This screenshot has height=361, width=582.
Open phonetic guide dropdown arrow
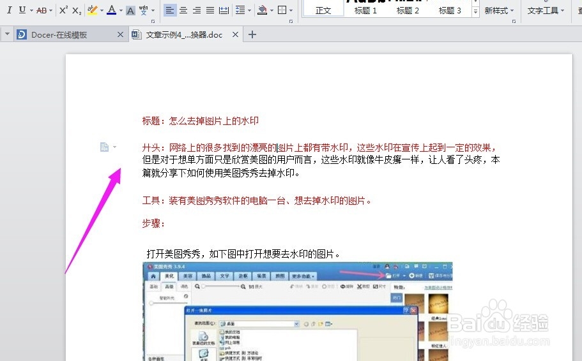click(x=153, y=10)
